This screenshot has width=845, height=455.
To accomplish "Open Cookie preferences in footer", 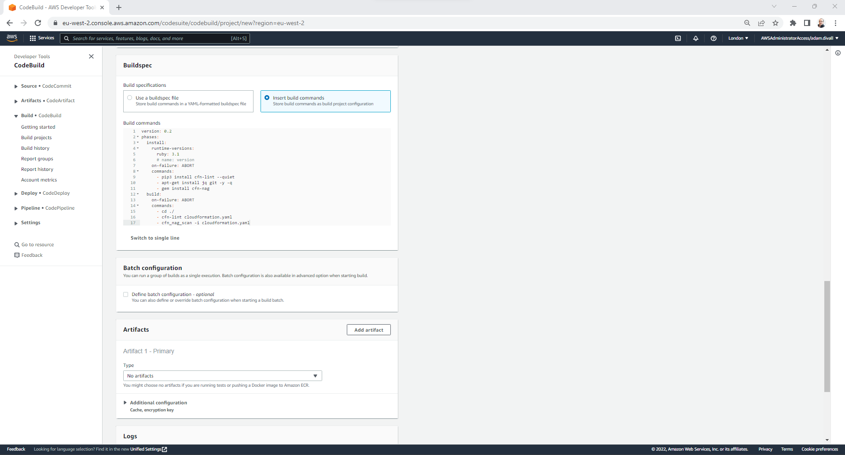I will pyautogui.click(x=819, y=449).
